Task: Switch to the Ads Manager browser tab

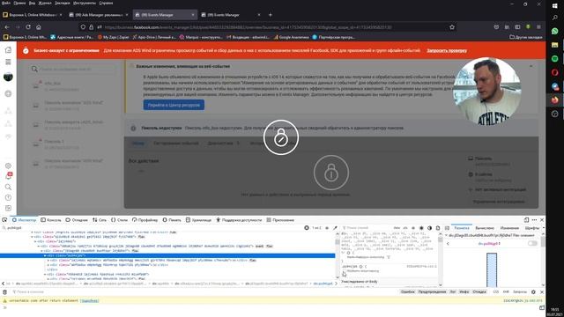Action: pyautogui.click(x=98, y=15)
